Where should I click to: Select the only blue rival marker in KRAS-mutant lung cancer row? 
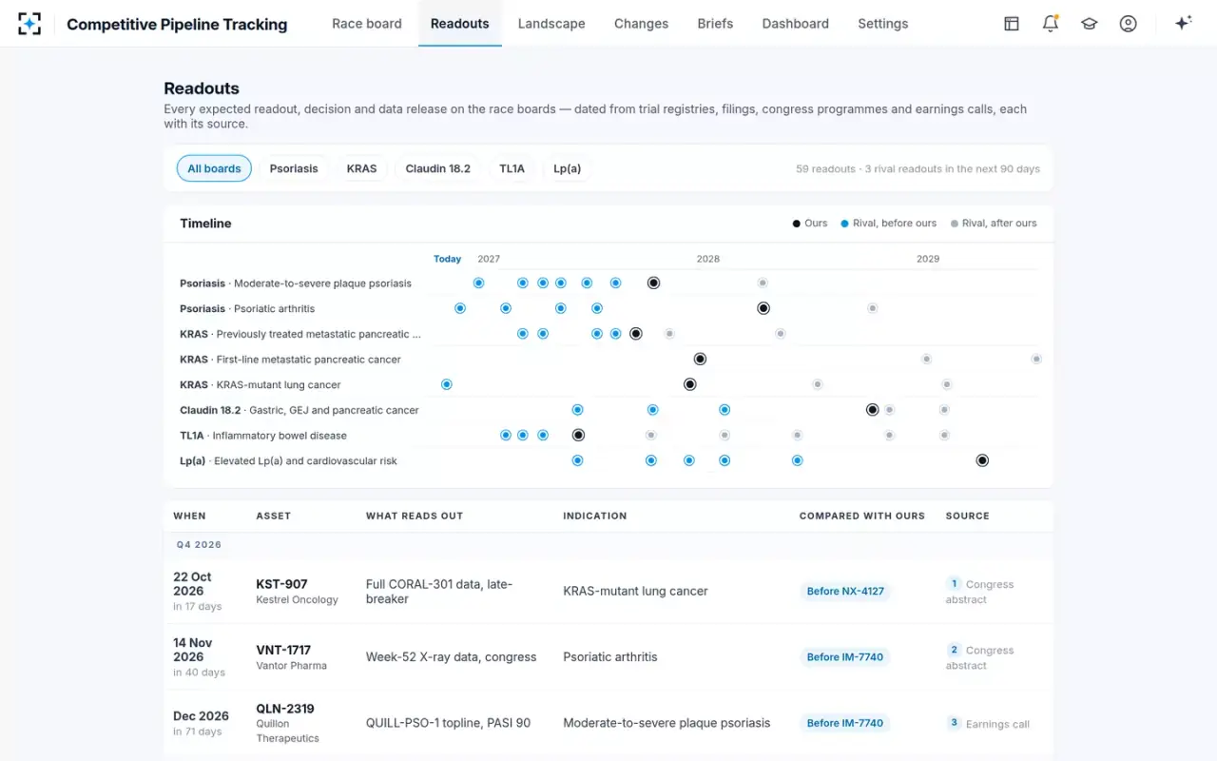pyautogui.click(x=447, y=384)
